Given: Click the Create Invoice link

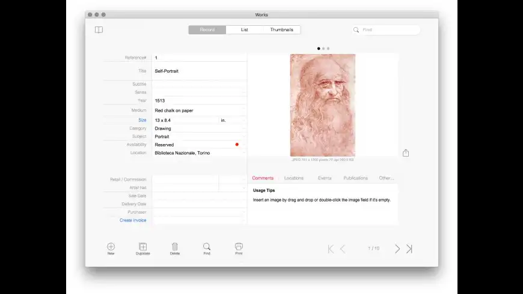Looking at the screenshot, I should pyautogui.click(x=133, y=220).
